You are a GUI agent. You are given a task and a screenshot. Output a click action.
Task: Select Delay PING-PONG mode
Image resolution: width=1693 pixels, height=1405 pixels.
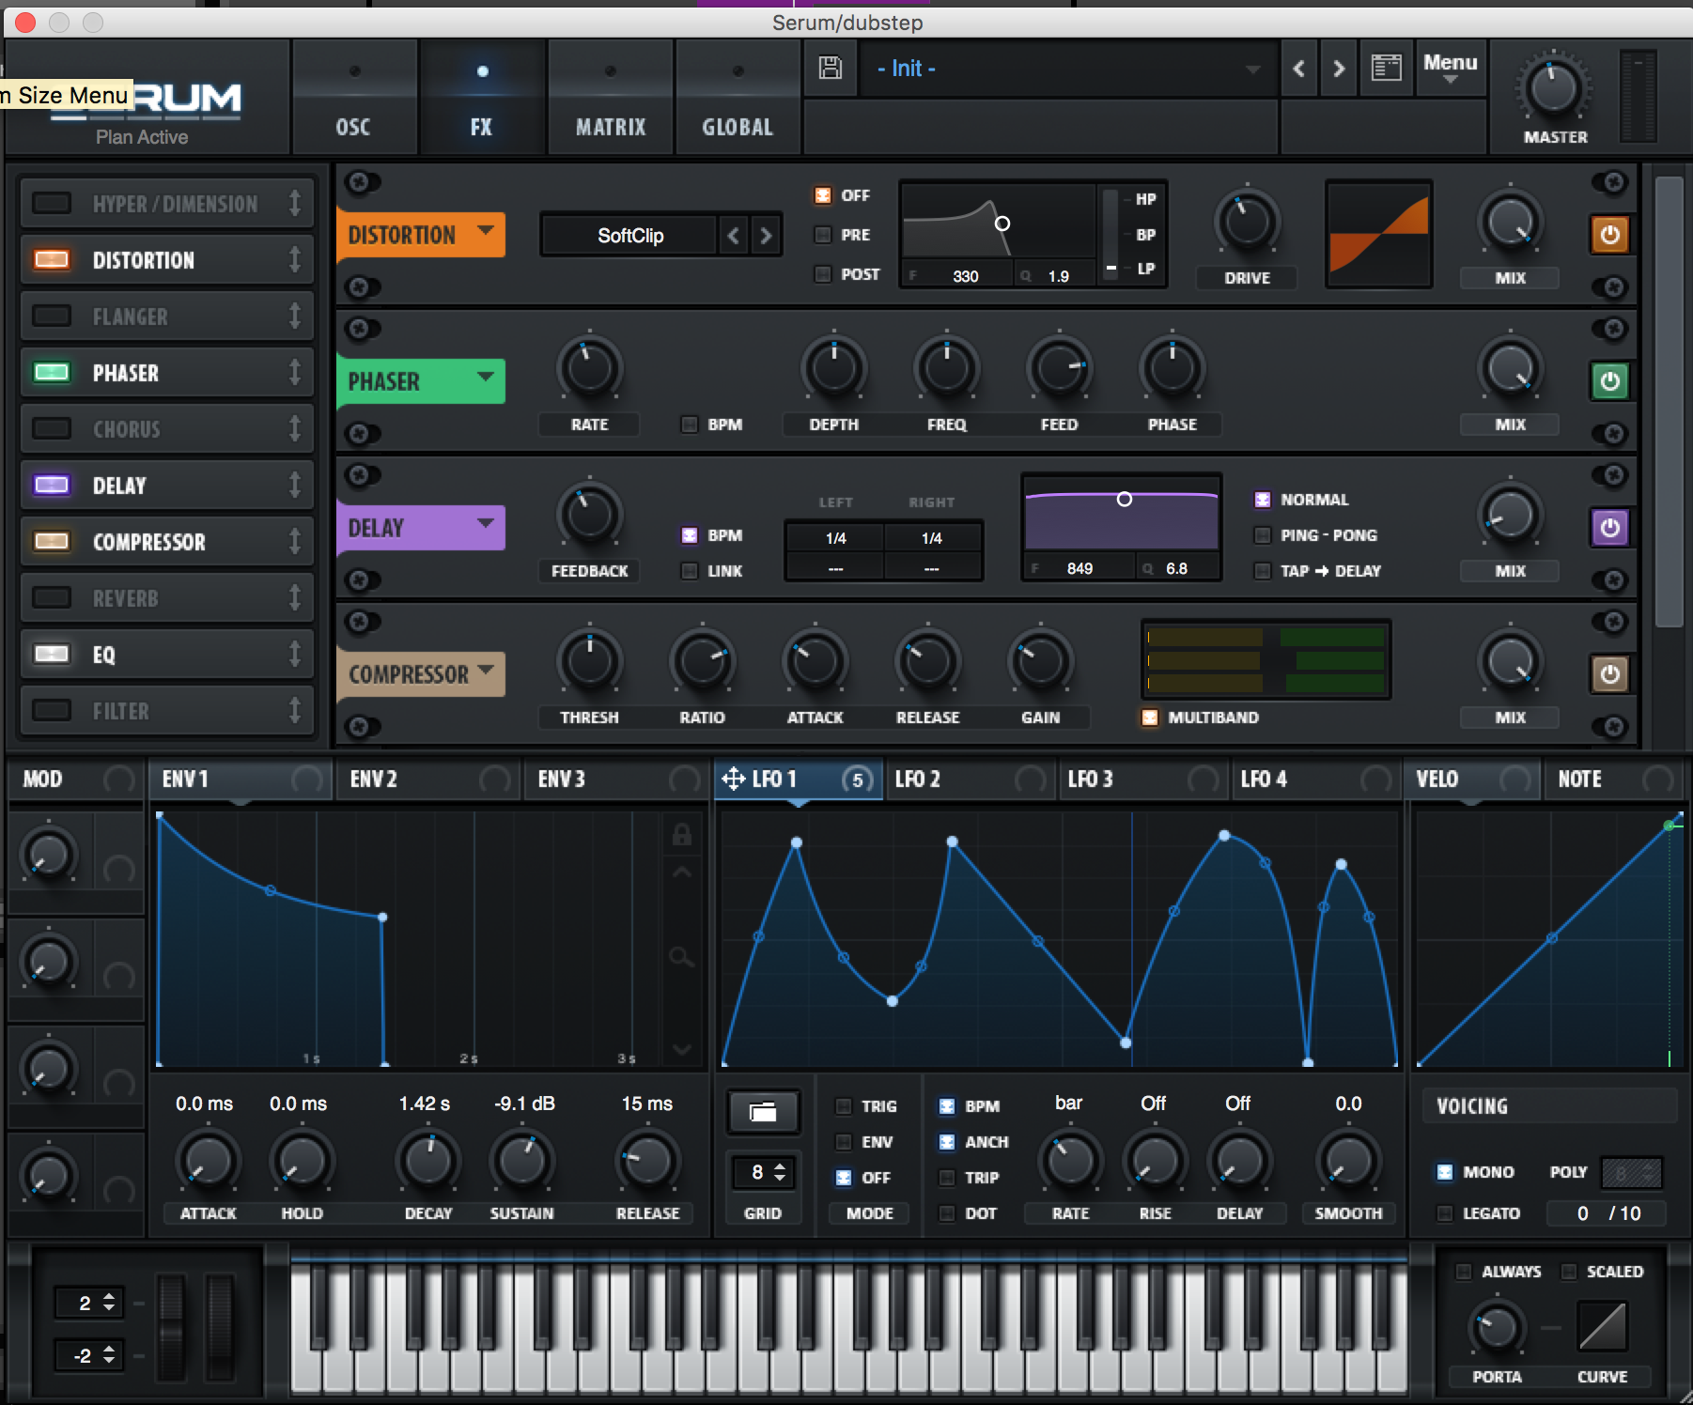click(1263, 535)
